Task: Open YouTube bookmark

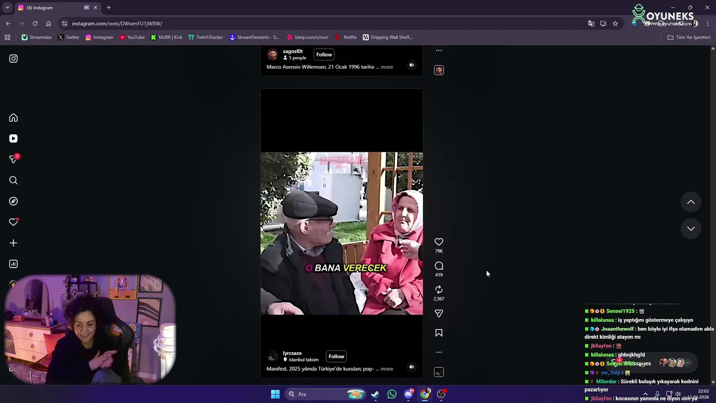Action: click(132, 38)
